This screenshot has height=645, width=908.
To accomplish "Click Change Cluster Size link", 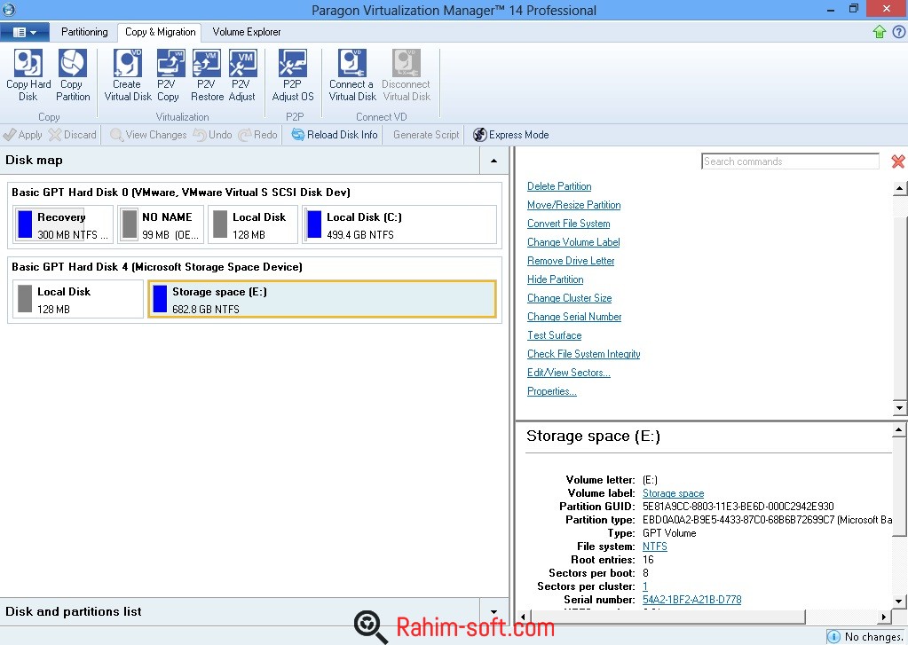I will (569, 297).
